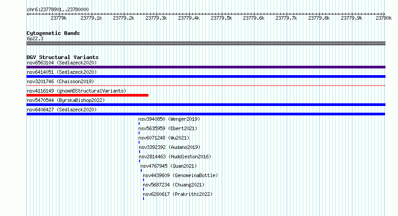
Task: Click the nsv2814463 (Huddleston2016) label
Action: coord(175,157)
